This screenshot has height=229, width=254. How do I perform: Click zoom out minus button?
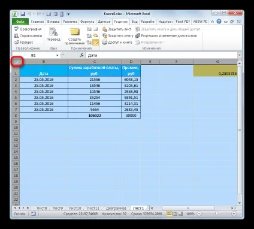tap(199, 214)
